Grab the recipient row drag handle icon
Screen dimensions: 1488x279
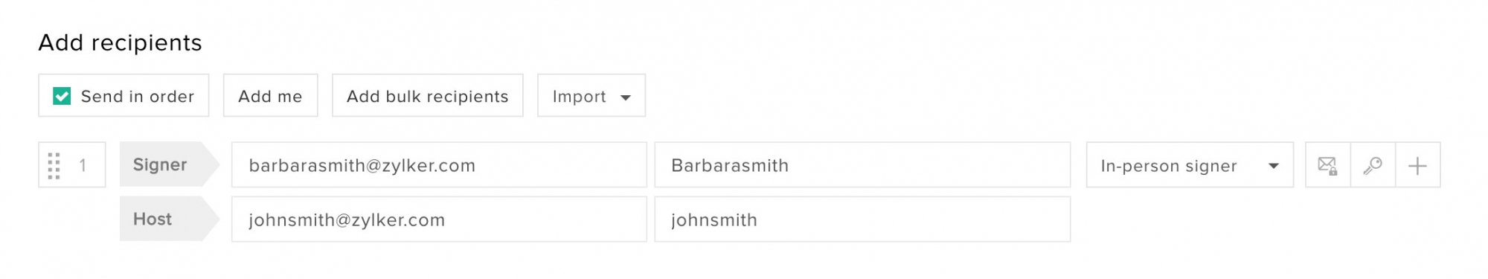[x=54, y=165]
